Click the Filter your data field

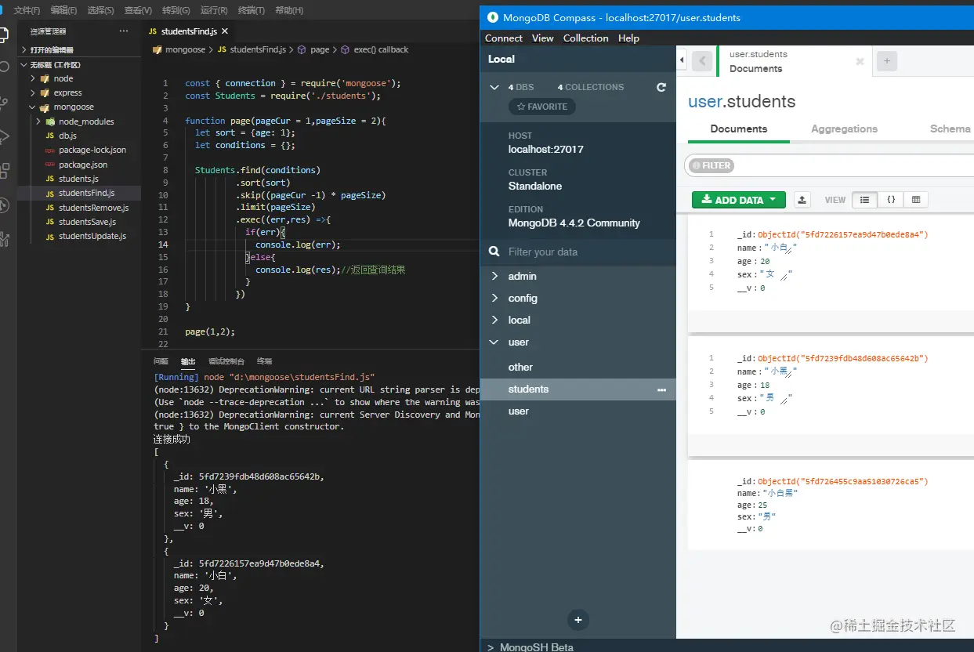[580, 252]
